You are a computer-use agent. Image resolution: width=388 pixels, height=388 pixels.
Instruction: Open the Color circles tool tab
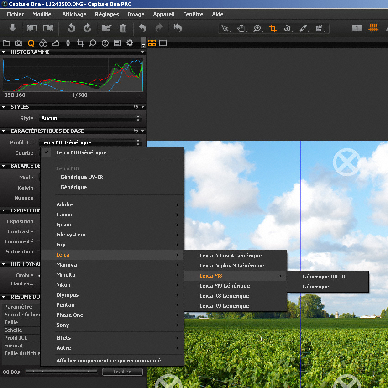(x=43, y=43)
